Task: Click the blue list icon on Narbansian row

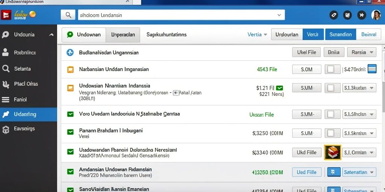Action: (x=372, y=69)
